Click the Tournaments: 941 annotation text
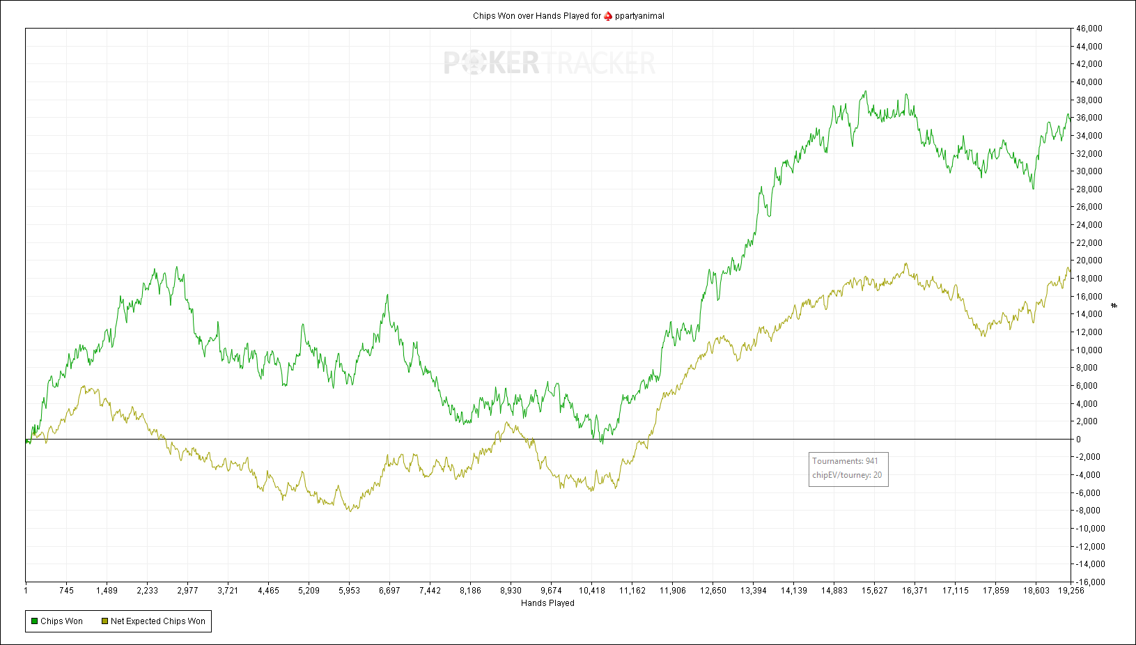 [845, 461]
